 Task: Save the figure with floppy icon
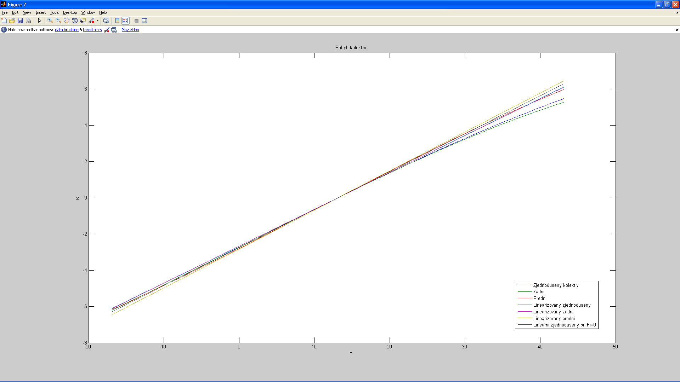[x=20, y=21]
